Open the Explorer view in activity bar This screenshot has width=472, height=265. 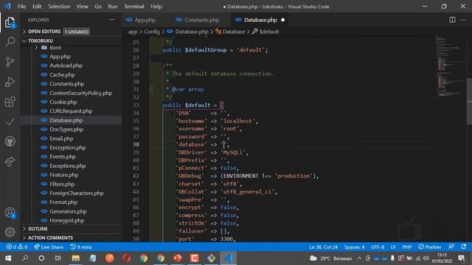click(x=10, y=22)
